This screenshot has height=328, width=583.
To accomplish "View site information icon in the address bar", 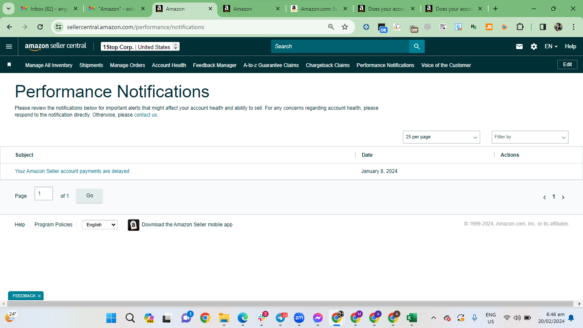I will coord(59,27).
